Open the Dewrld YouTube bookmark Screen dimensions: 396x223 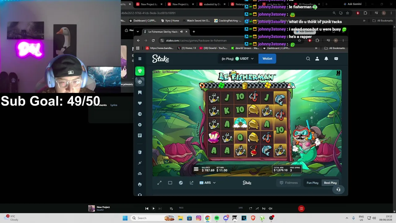click(x=213, y=48)
